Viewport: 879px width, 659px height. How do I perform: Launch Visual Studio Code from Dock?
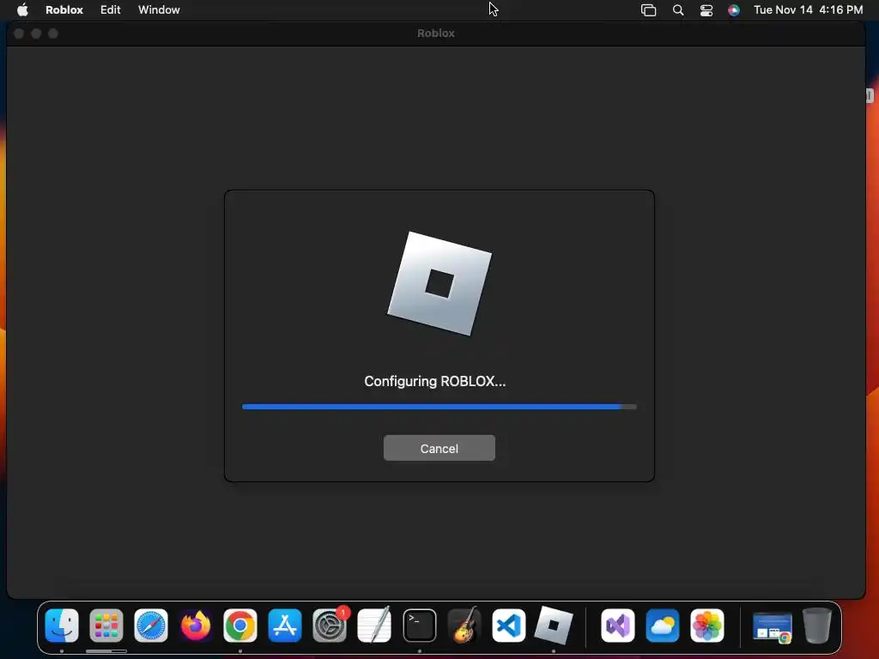coord(508,626)
